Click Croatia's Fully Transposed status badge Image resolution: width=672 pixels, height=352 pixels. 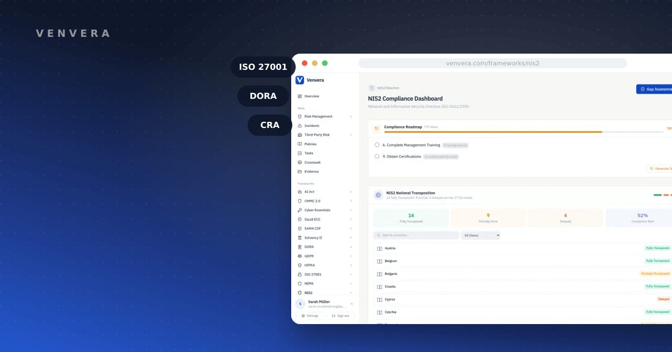click(x=657, y=287)
